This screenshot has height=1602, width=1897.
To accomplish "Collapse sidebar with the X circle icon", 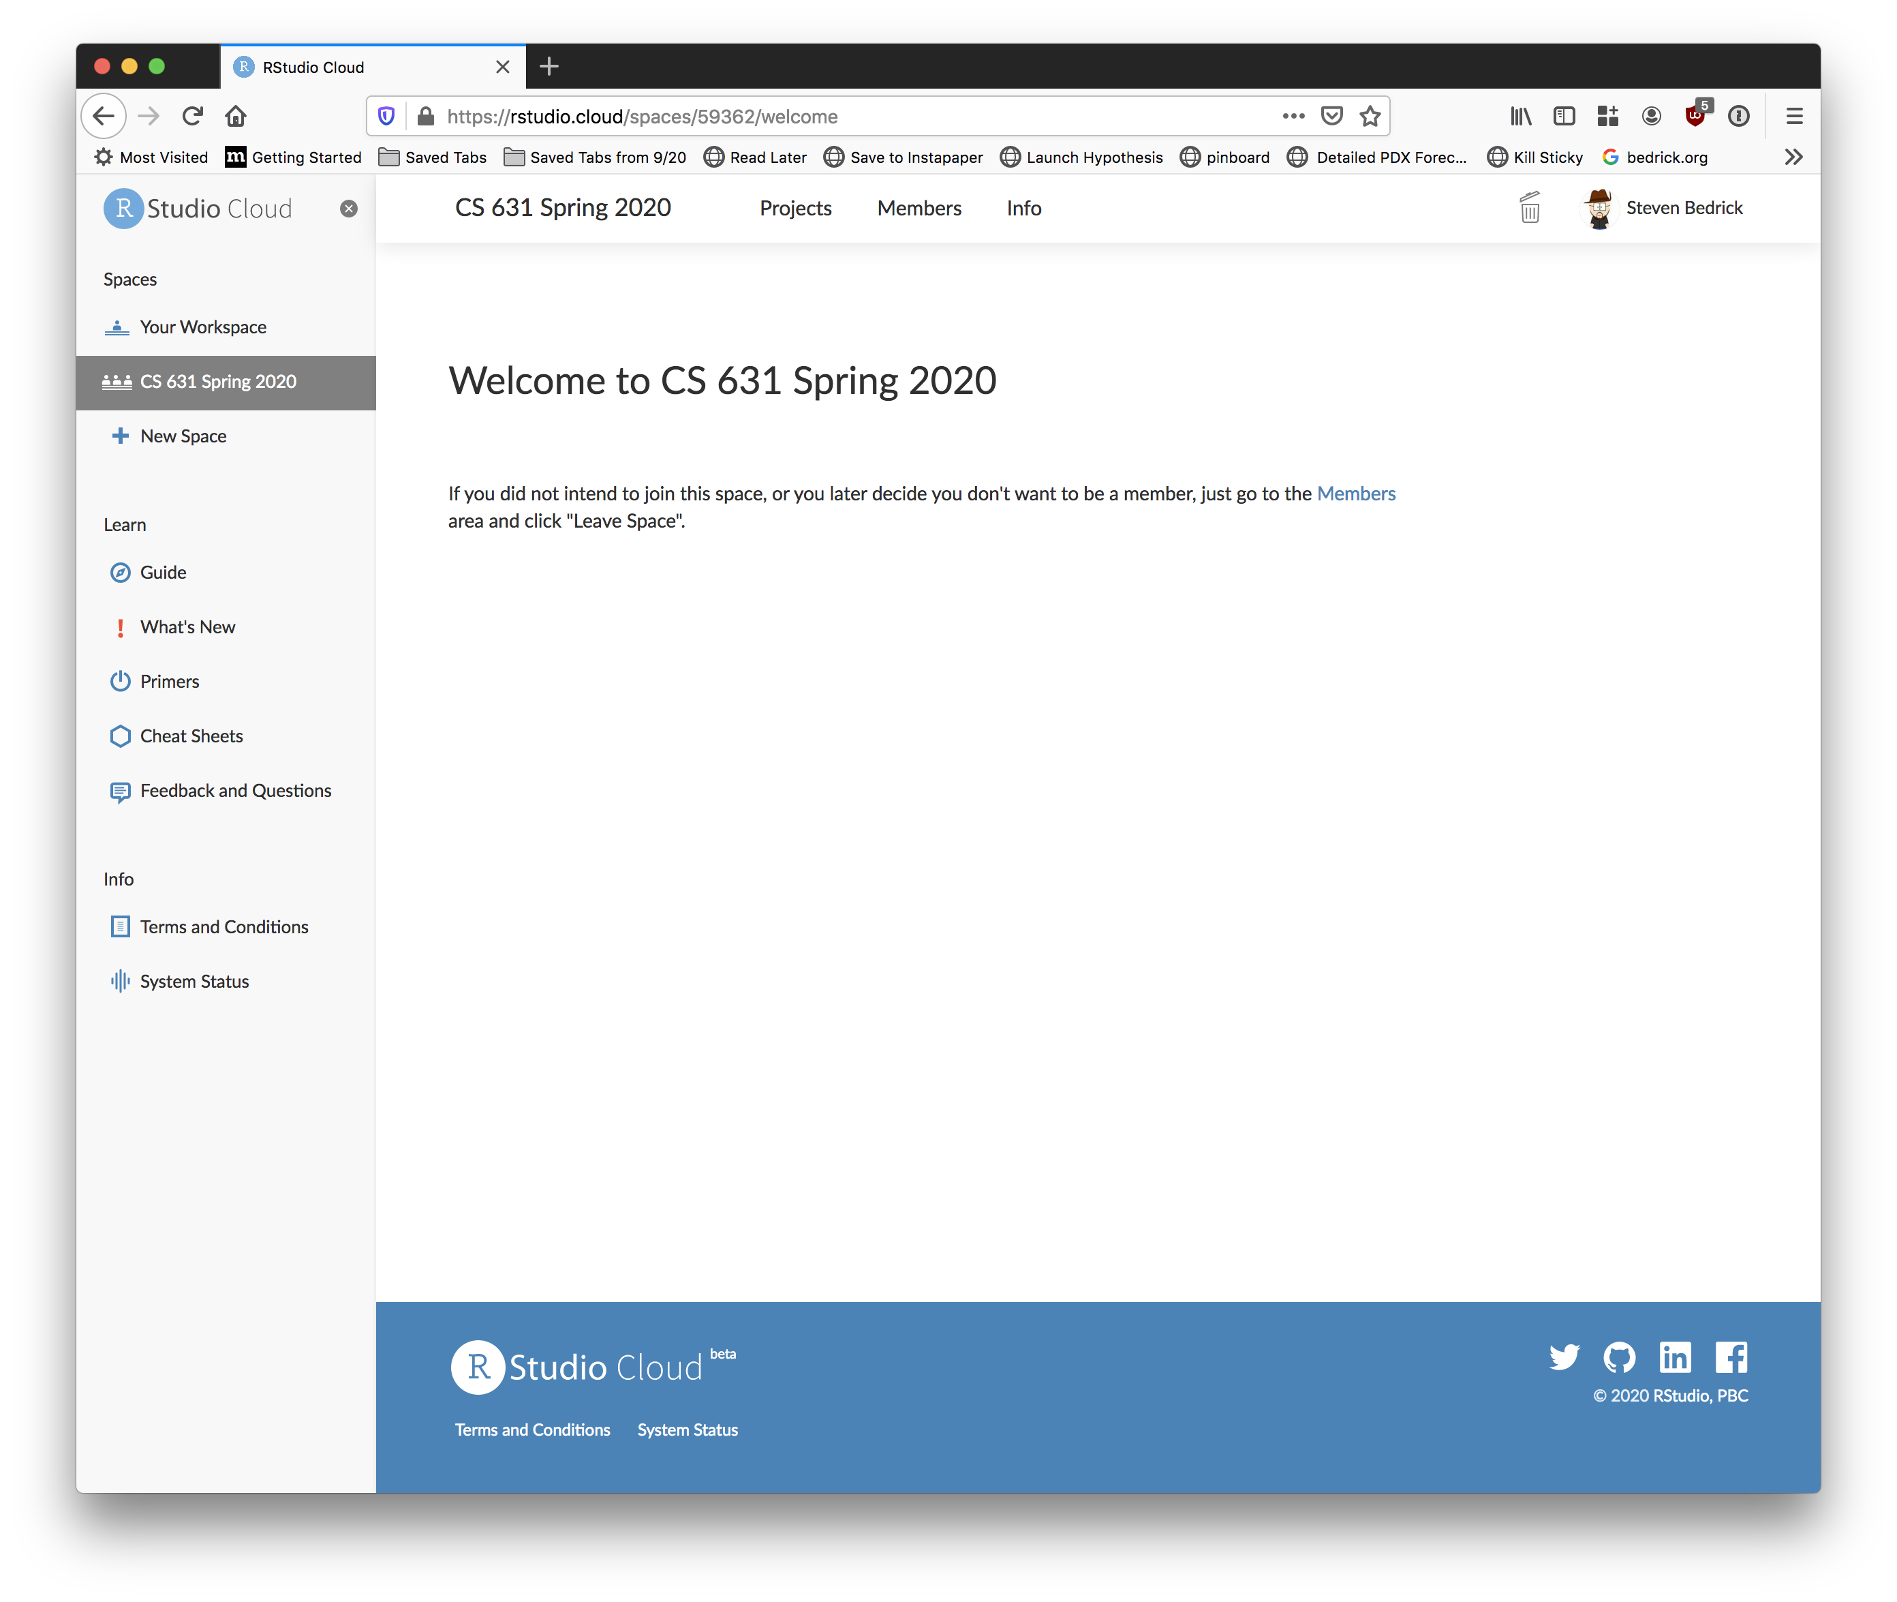I will (349, 209).
